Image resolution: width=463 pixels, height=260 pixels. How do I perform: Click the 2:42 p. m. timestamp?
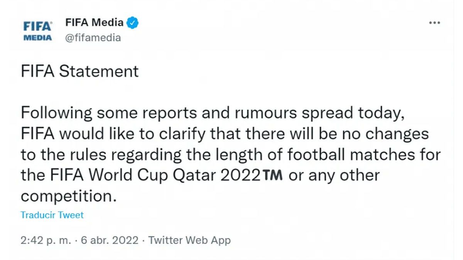pos(46,240)
